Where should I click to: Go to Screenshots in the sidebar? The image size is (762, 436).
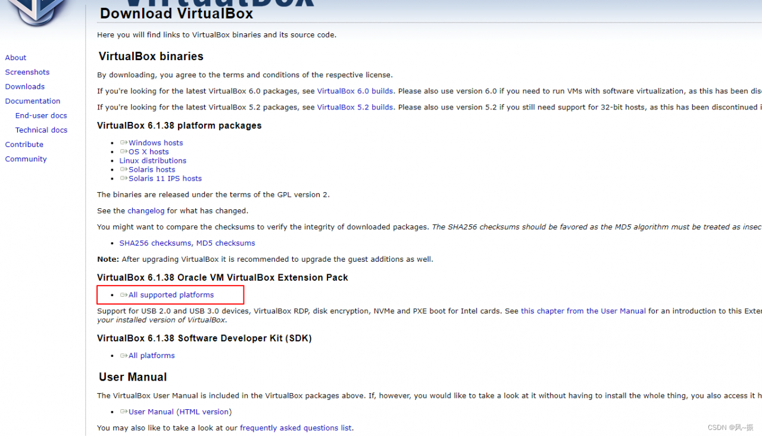point(27,72)
